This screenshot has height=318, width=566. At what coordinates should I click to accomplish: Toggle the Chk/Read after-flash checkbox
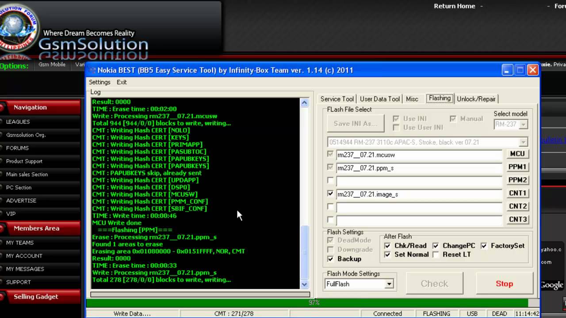coord(387,246)
